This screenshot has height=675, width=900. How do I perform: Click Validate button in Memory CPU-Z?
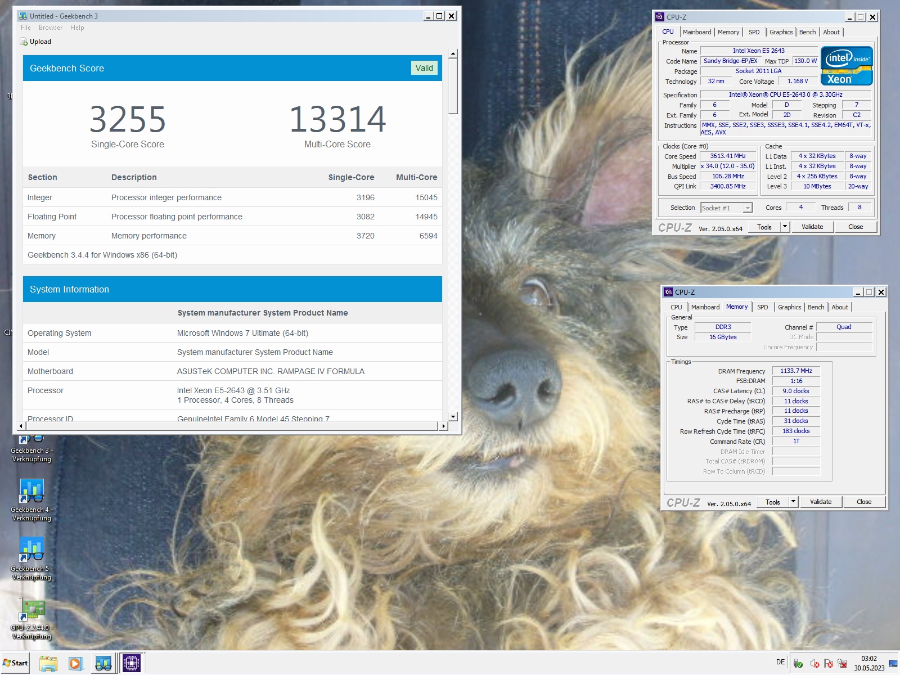pyautogui.click(x=821, y=502)
